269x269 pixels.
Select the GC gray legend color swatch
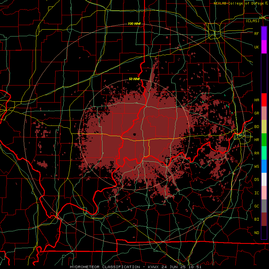tap(264, 206)
